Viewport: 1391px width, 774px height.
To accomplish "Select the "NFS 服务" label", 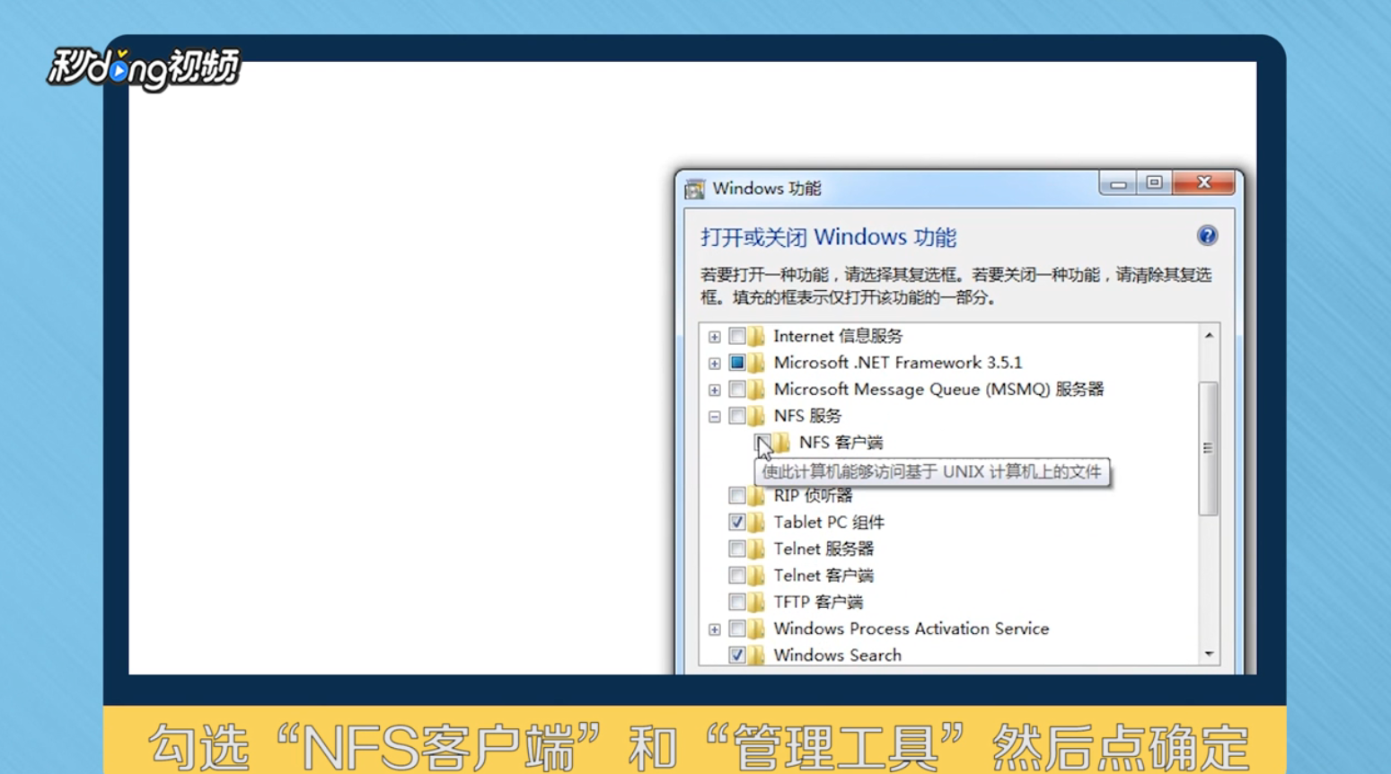I will 807,416.
